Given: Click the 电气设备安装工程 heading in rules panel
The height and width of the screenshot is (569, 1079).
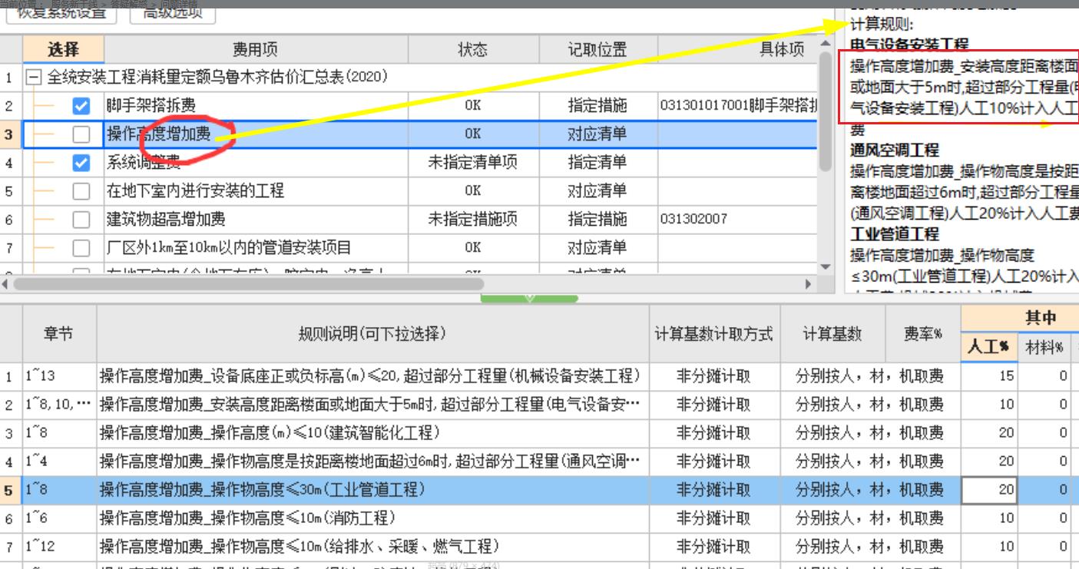Looking at the screenshot, I should click(910, 45).
